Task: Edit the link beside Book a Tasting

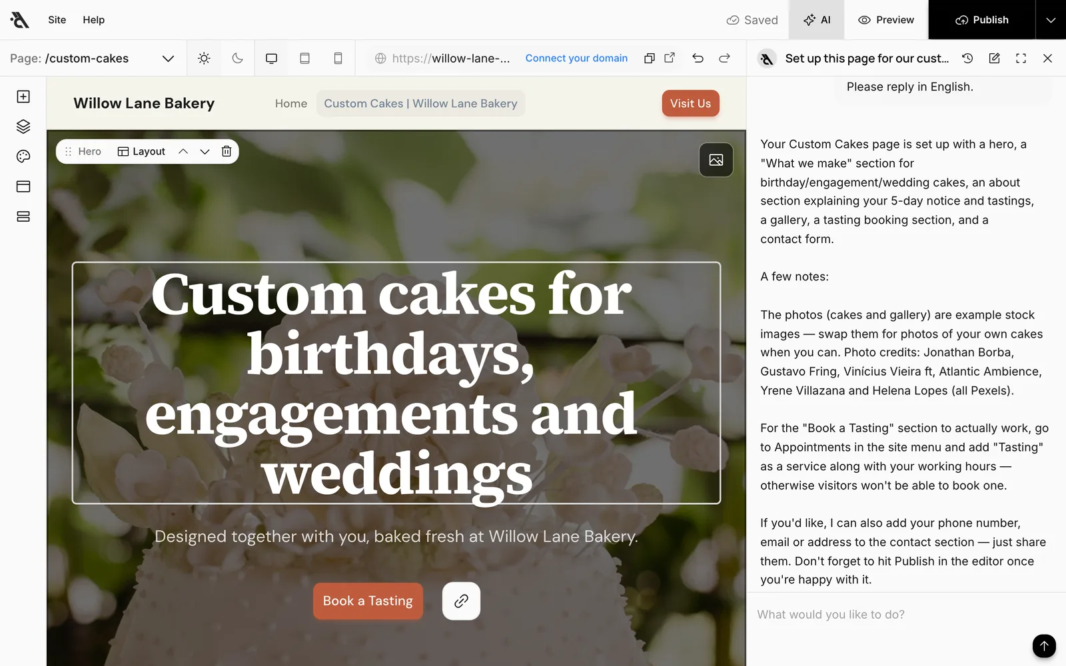Action: coord(461,601)
